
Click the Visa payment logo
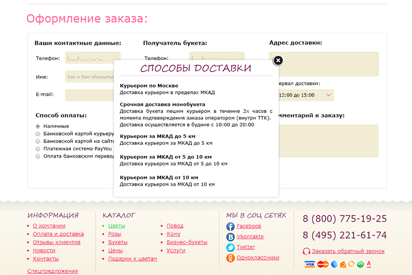coord(309,264)
